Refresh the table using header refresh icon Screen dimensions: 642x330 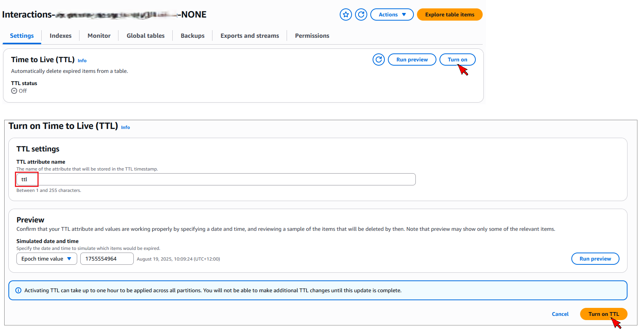pos(361,14)
